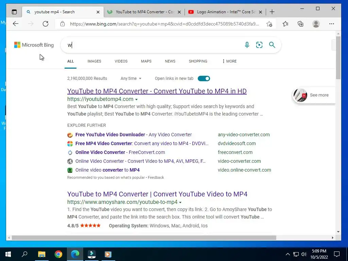Search using voice microphone icon
The width and height of the screenshot is (348, 261).
click(x=247, y=45)
